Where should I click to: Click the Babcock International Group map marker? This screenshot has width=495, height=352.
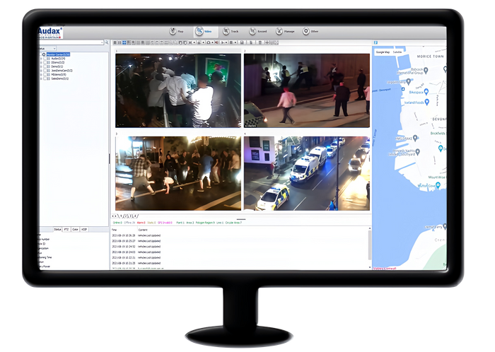click(x=426, y=70)
